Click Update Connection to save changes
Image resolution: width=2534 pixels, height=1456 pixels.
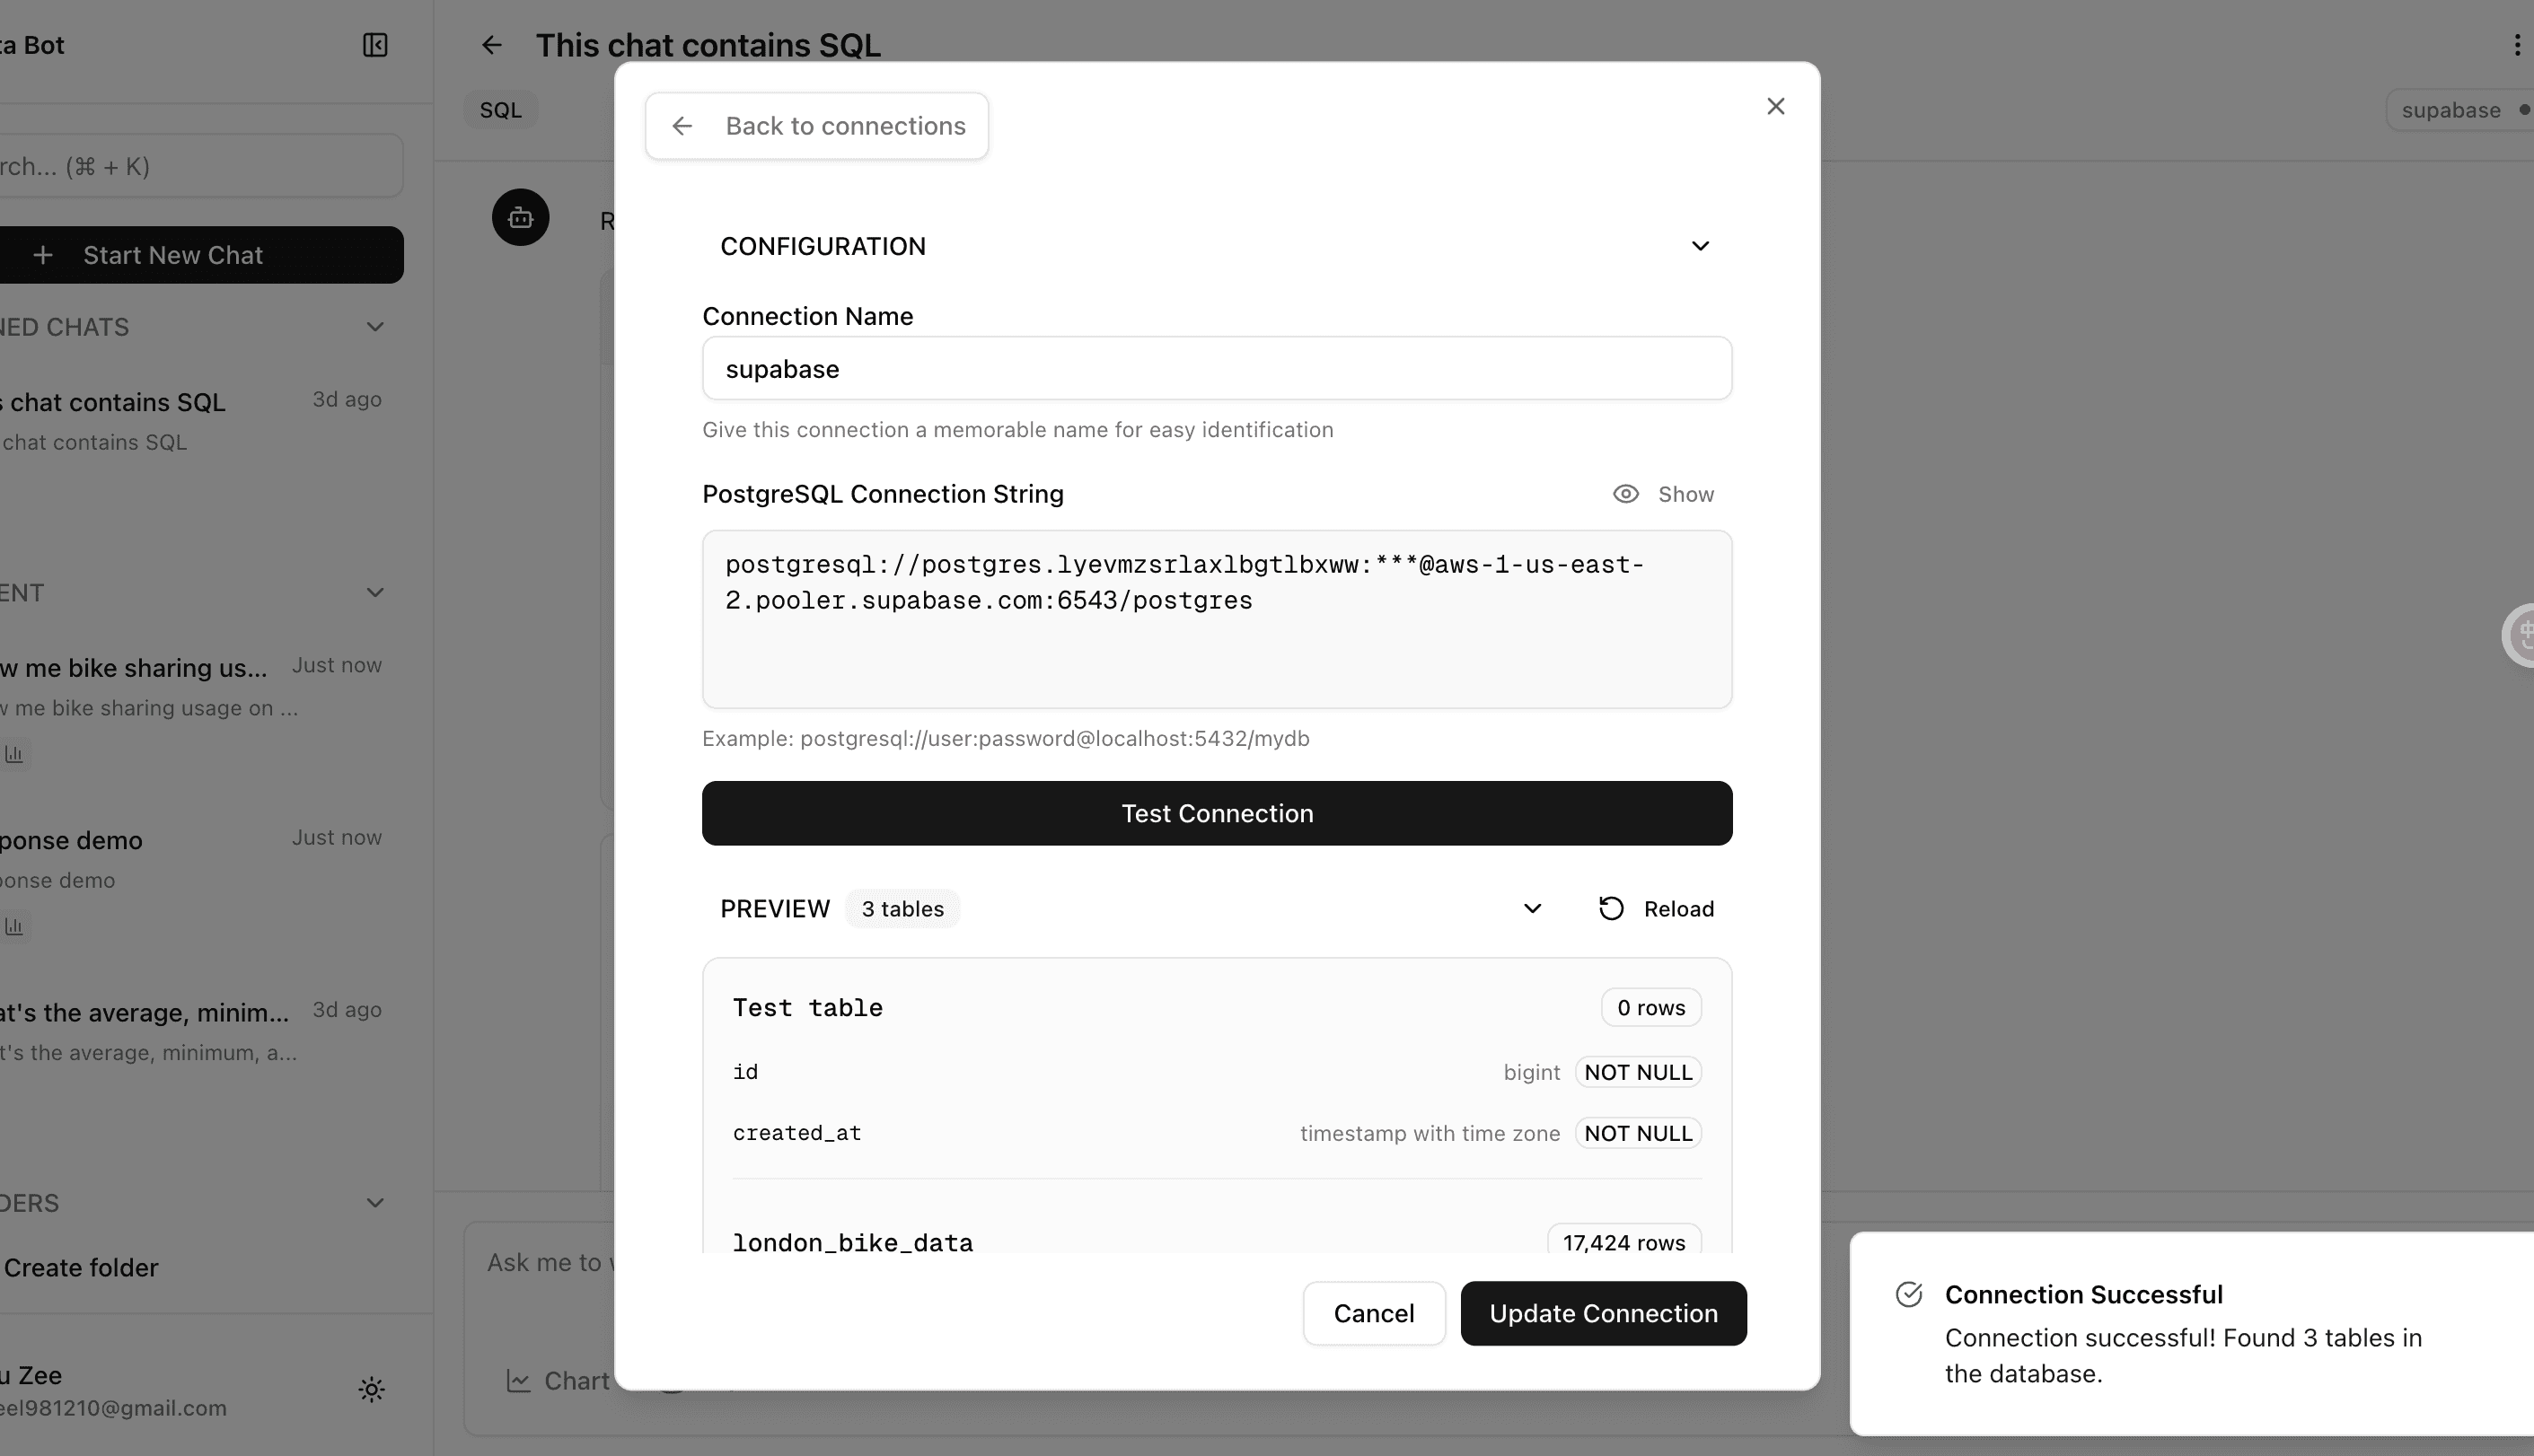[1602, 1313]
